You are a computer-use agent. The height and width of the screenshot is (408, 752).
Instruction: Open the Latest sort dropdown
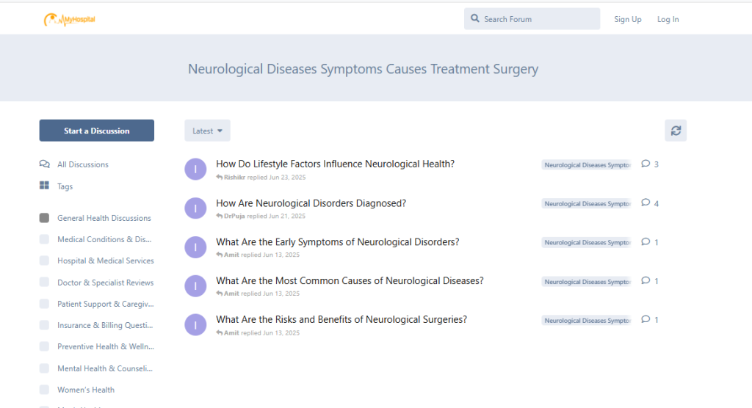207,131
